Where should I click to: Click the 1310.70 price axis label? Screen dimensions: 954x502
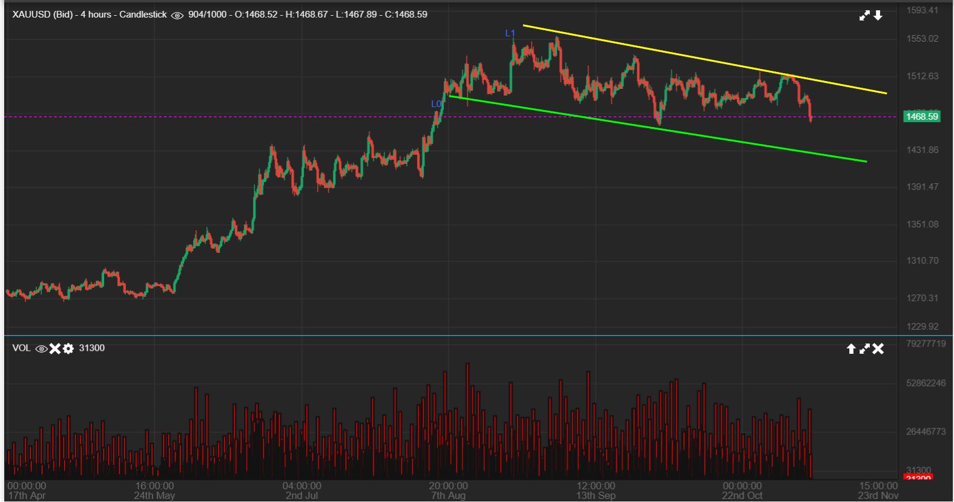coord(923,261)
